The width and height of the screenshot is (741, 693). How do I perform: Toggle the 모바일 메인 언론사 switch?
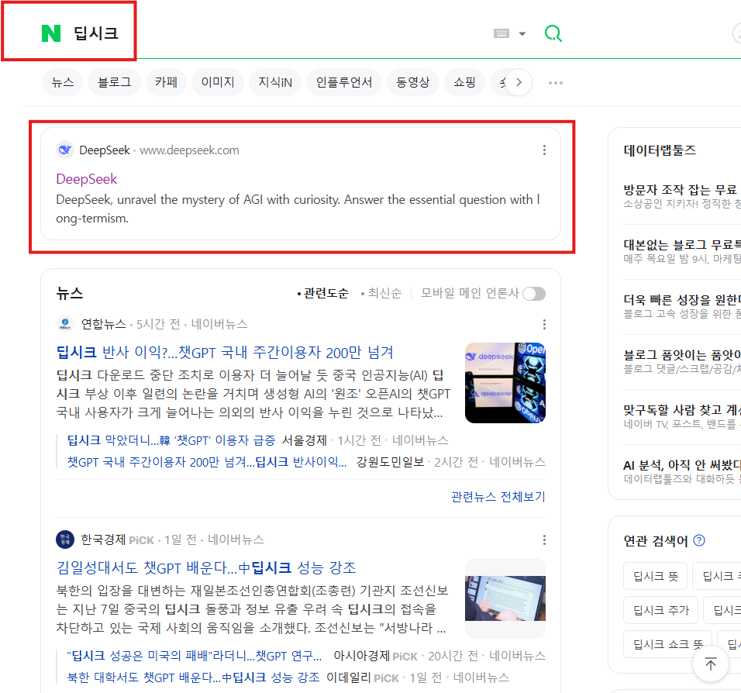click(x=533, y=294)
